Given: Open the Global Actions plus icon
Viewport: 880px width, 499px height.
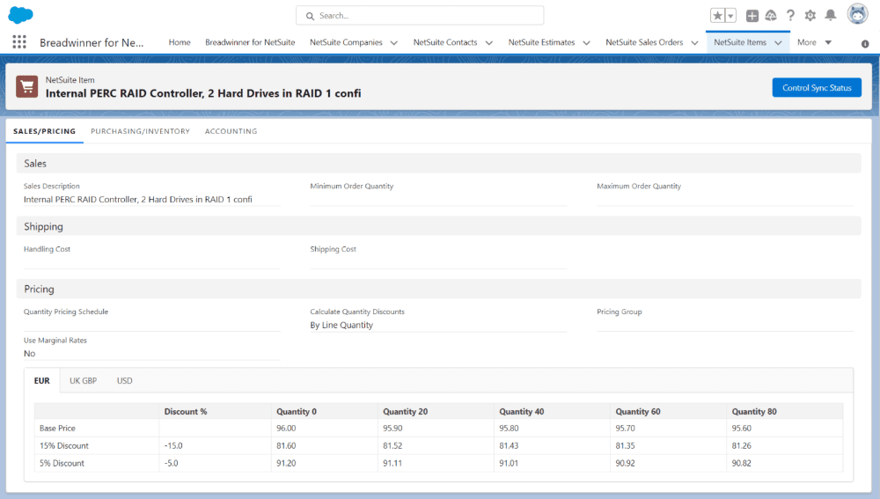Looking at the screenshot, I should click(752, 16).
